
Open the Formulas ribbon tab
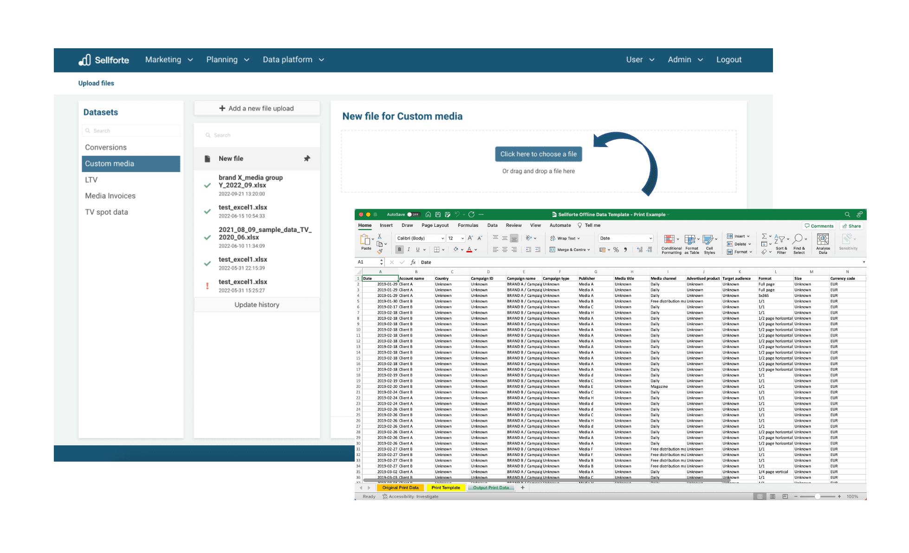[x=468, y=225]
